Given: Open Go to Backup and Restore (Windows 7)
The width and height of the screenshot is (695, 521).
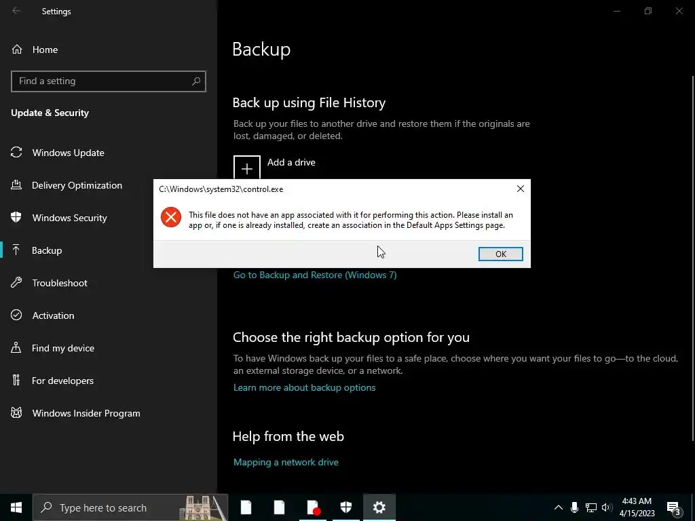Looking at the screenshot, I should (x=315, y=275).
